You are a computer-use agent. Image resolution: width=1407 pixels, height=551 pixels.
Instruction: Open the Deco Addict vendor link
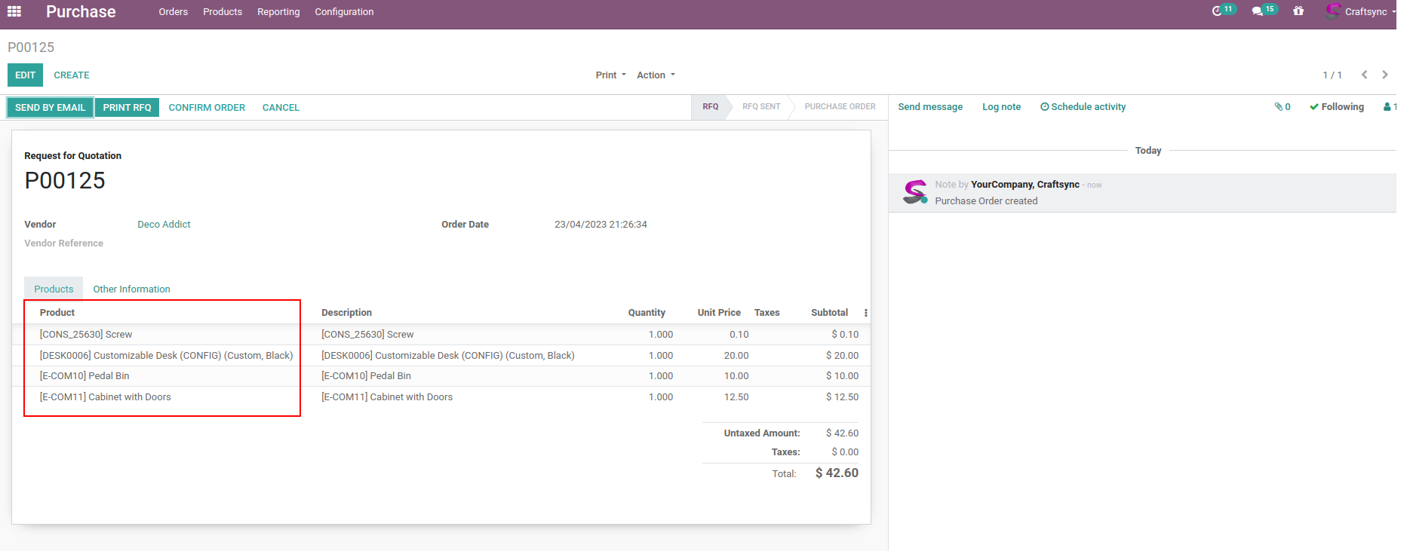point(164,225)
